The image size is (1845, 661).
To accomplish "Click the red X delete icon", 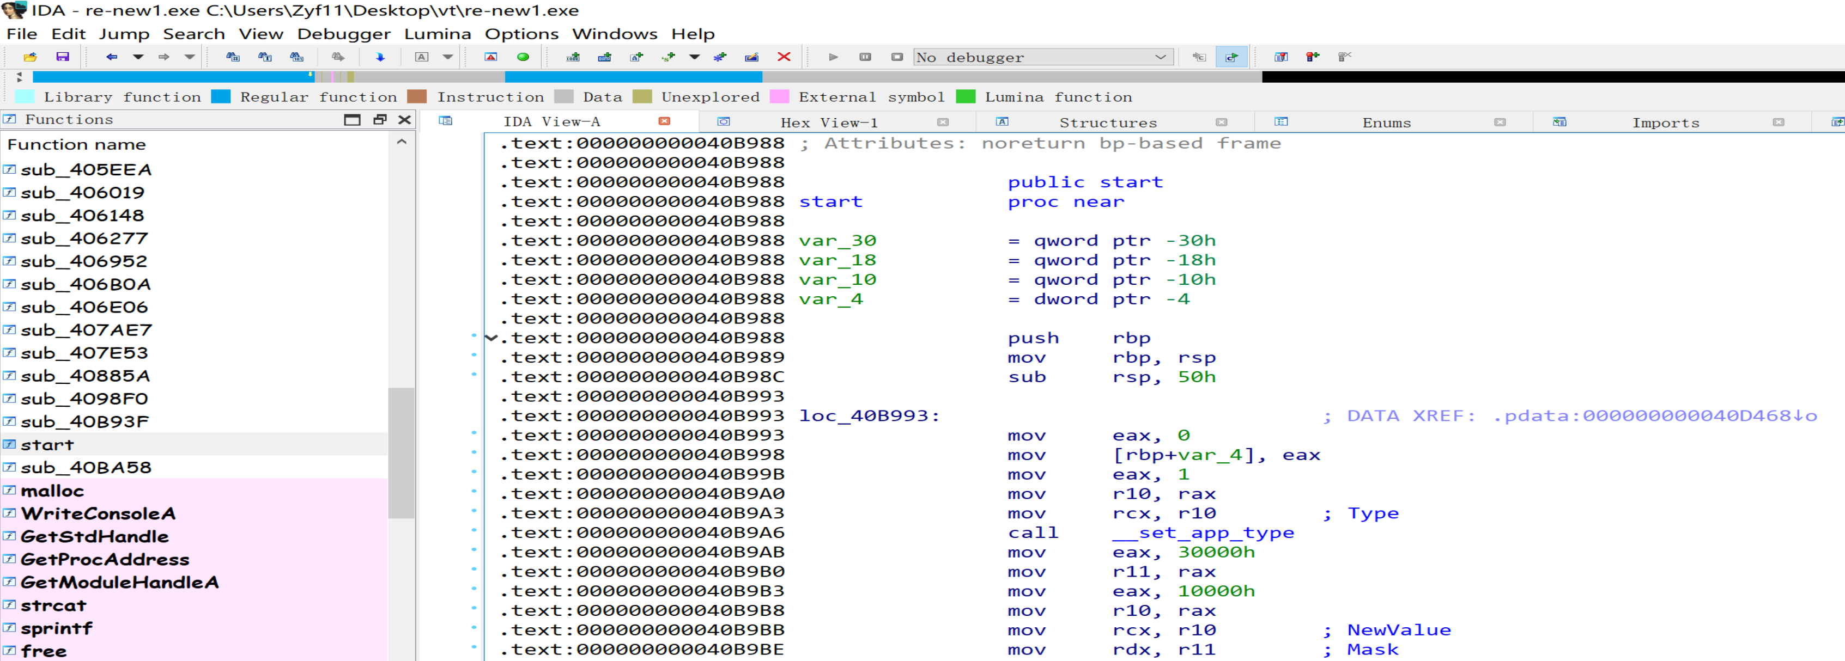I will tap(784, 57).
